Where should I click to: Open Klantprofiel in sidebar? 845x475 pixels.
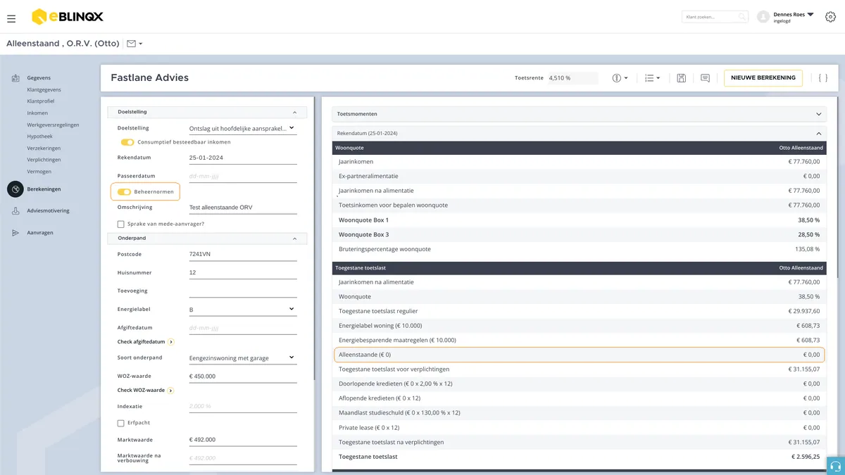(x=41, y=101)
